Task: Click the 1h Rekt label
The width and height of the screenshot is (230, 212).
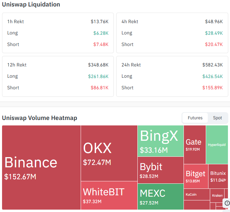Action: click(15, 21)
